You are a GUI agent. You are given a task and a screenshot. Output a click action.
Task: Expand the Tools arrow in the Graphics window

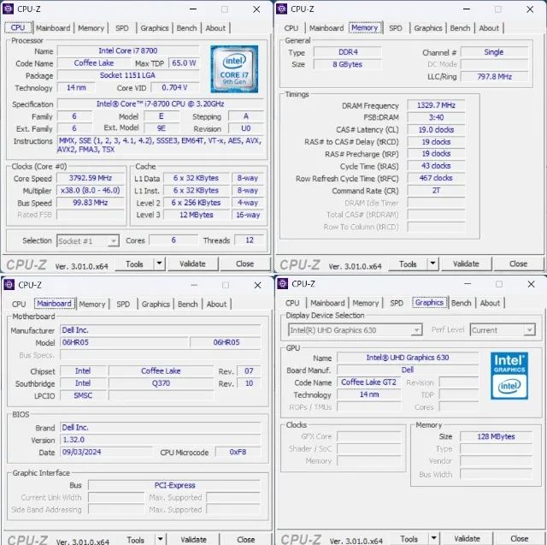tap(434, 538)
